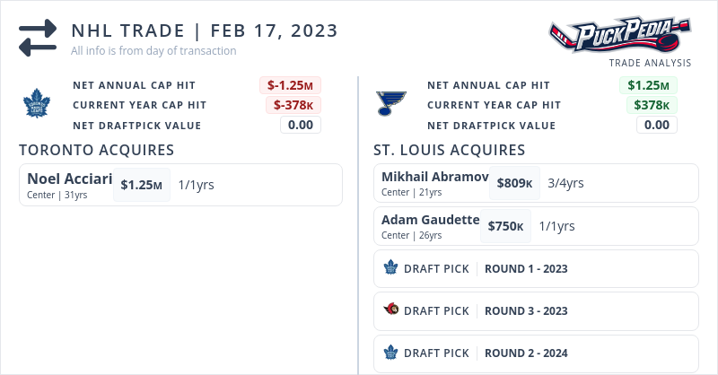The height and width of the screenshot is (375, 718).
Task: Click St. Louis net draftpick value 0.00
Action: pos(656,125)
